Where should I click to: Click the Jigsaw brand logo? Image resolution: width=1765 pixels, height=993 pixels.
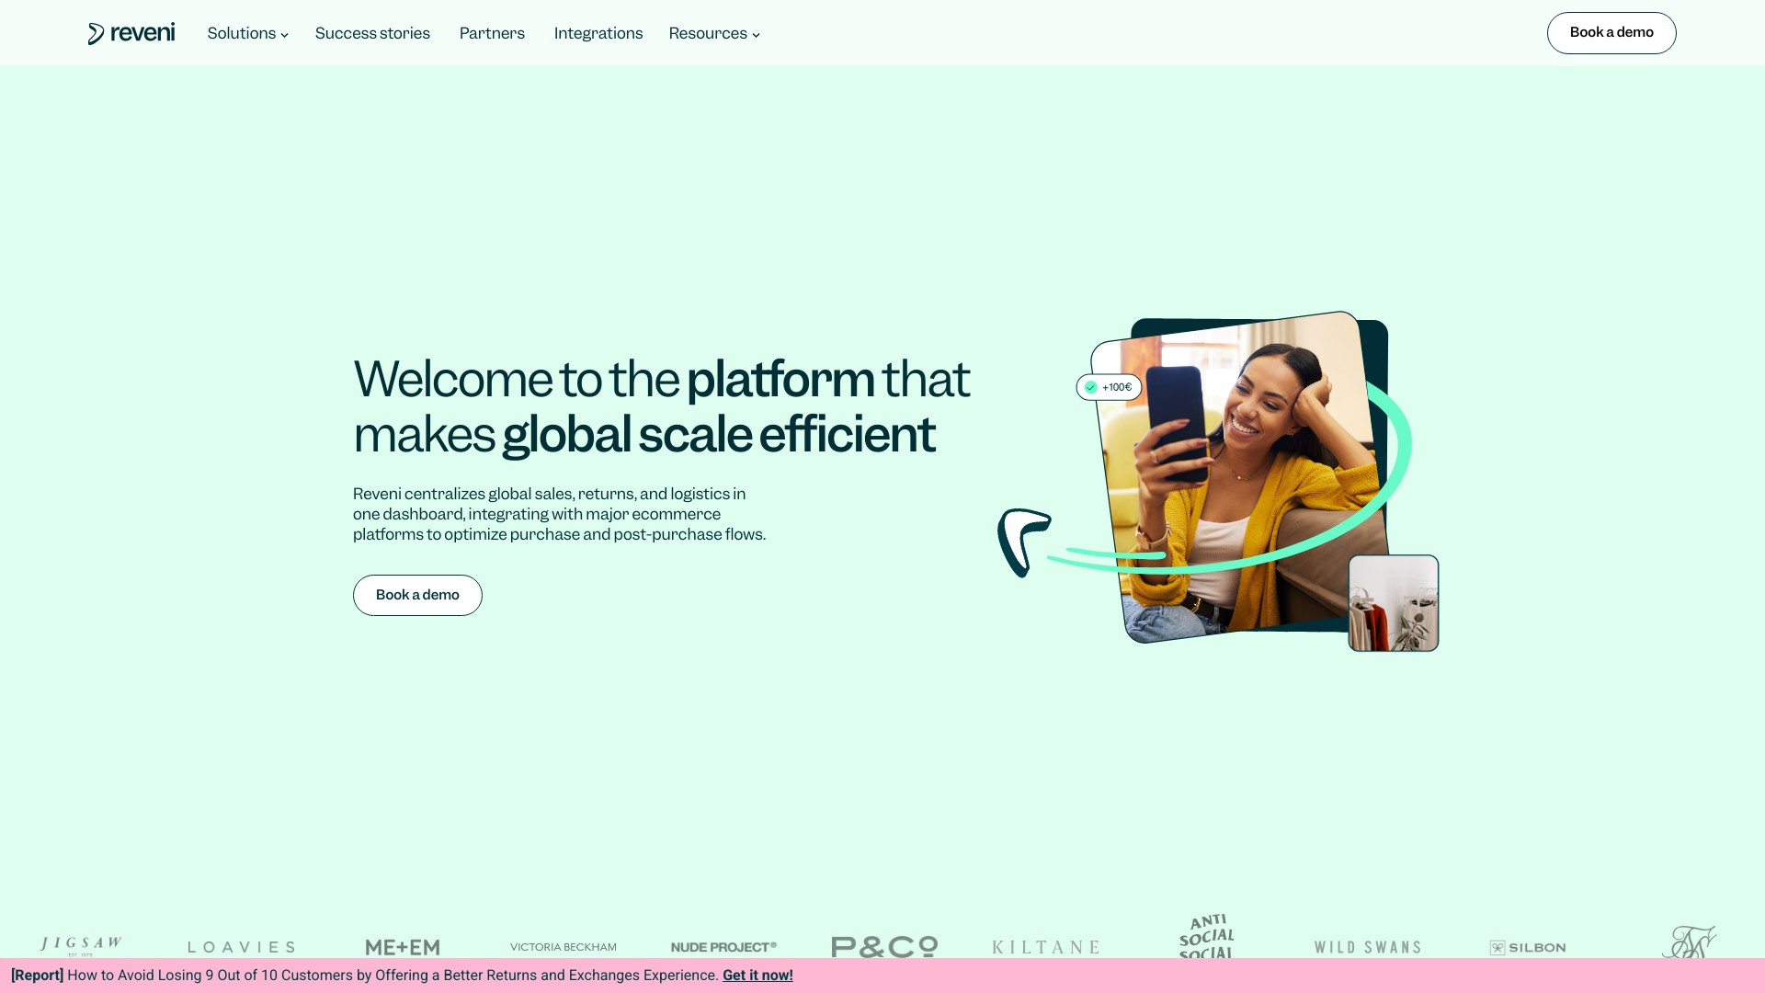point(81,944)
